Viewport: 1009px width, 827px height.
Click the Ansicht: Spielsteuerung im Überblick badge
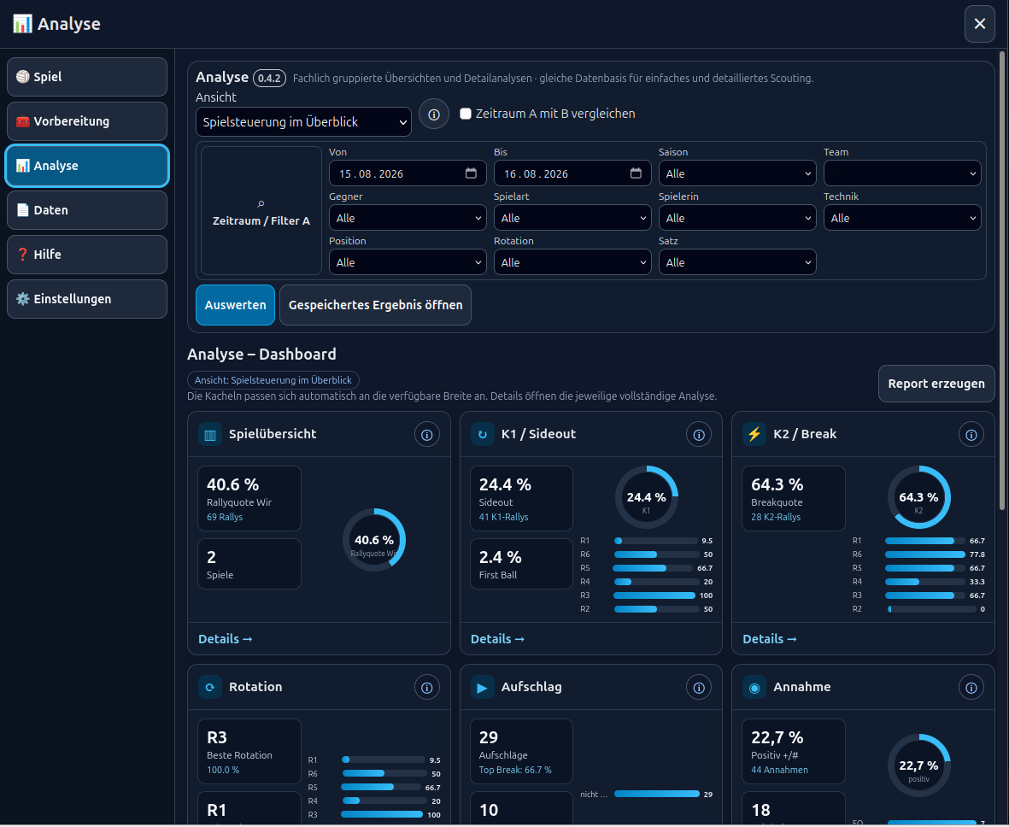click(273, 380)
